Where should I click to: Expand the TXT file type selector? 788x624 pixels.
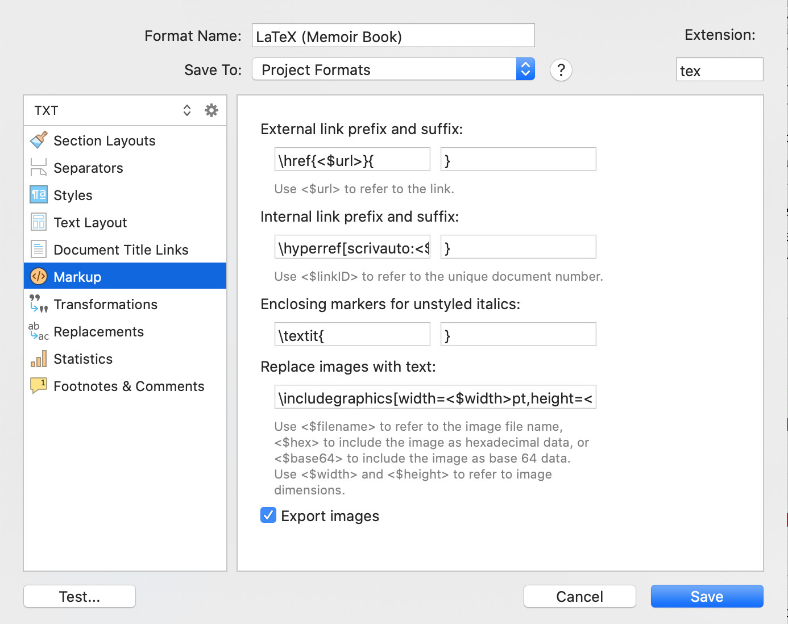tap(186, 110)
